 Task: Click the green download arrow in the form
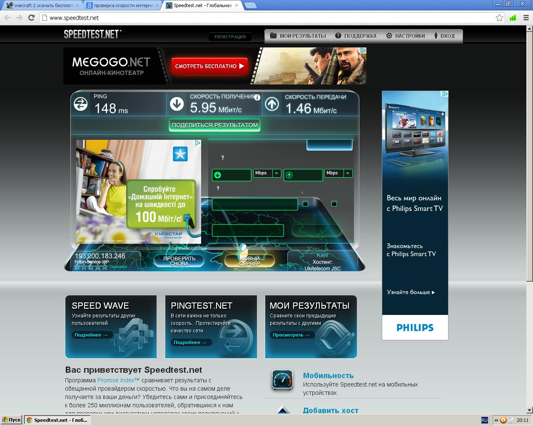tap(217, 175)
